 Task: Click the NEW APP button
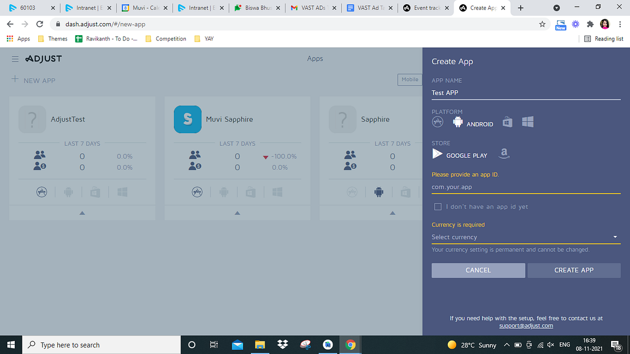[x=33, y=80]
